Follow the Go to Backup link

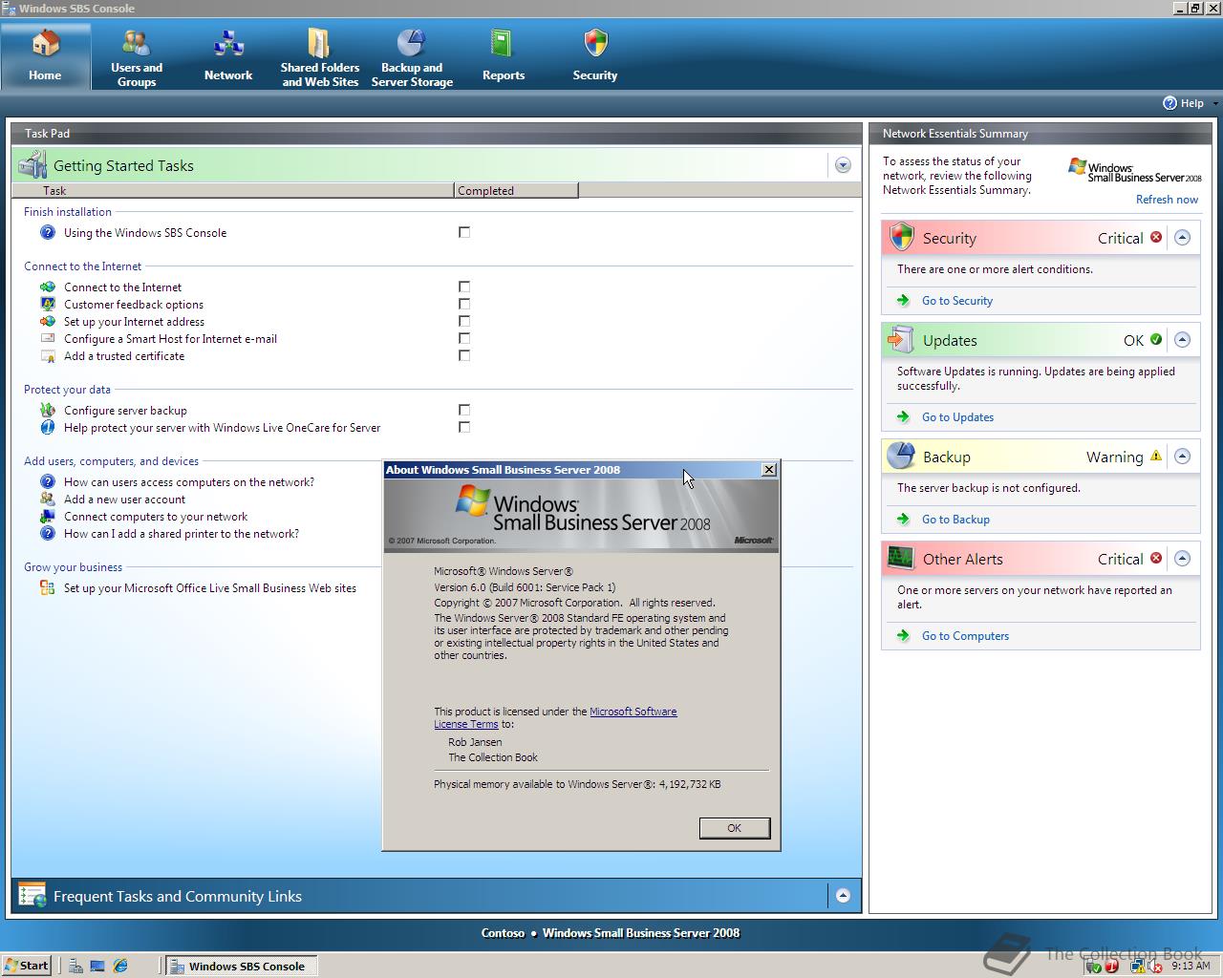[955, 519]
